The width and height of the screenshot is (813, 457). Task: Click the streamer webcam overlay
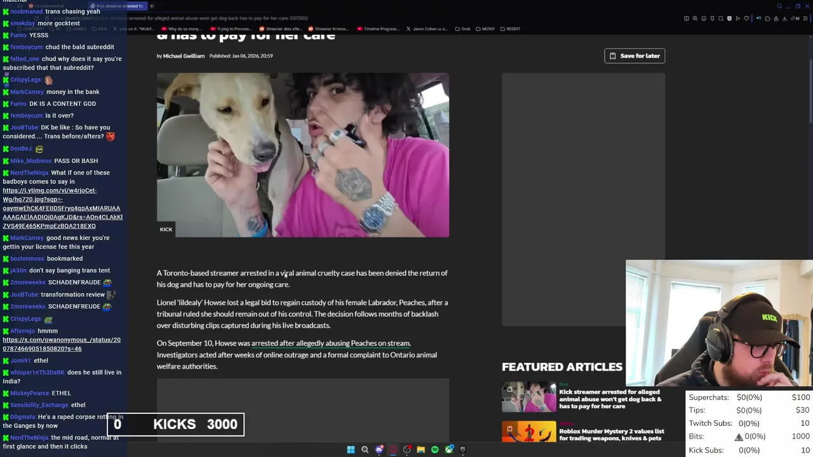point(719,323)
